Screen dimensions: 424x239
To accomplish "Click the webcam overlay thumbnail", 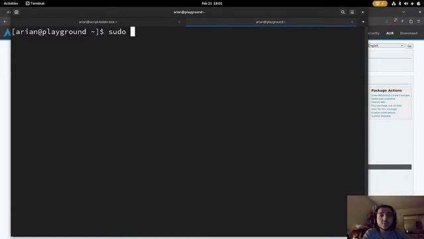I will click(x=386, y=217).
